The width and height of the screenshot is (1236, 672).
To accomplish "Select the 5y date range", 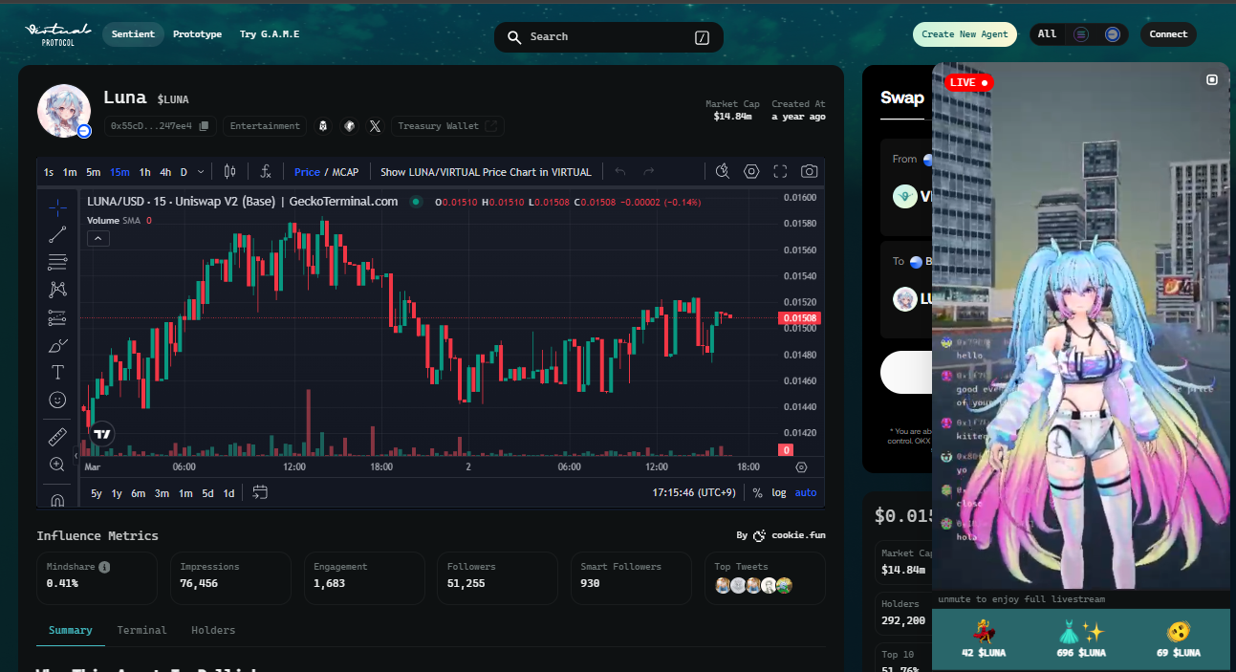I will [97, 493].
